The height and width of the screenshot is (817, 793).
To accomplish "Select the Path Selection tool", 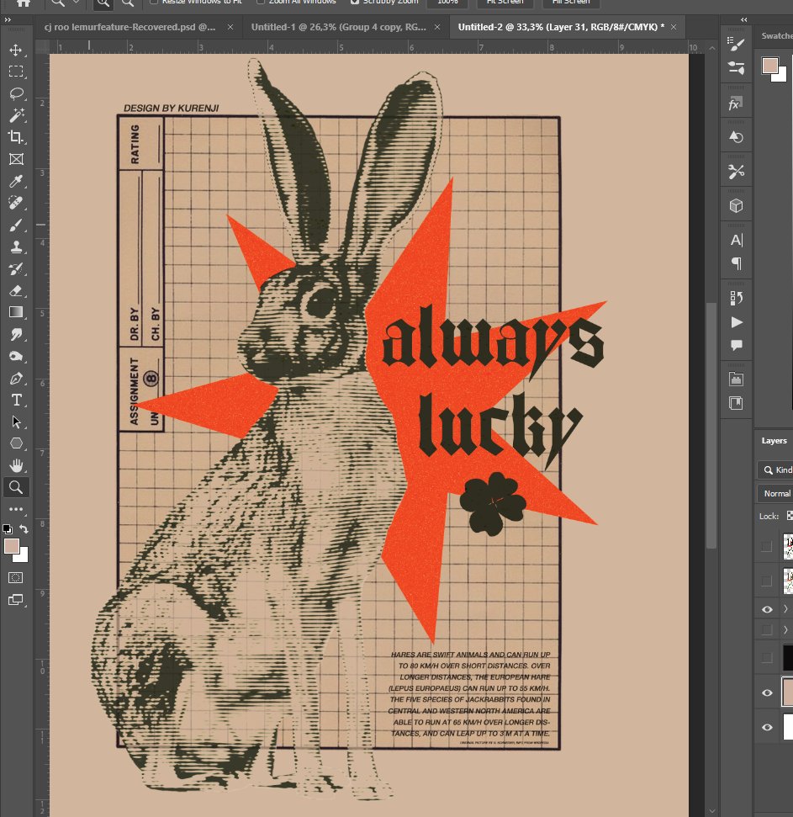I will pos(16,422).
